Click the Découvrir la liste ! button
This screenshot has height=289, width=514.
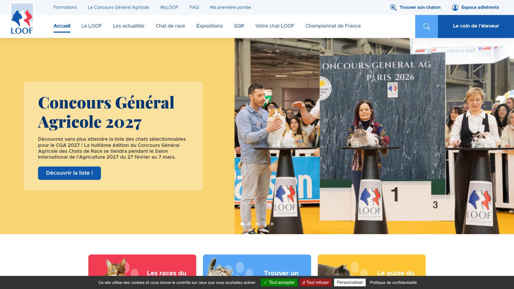[69, 173]
